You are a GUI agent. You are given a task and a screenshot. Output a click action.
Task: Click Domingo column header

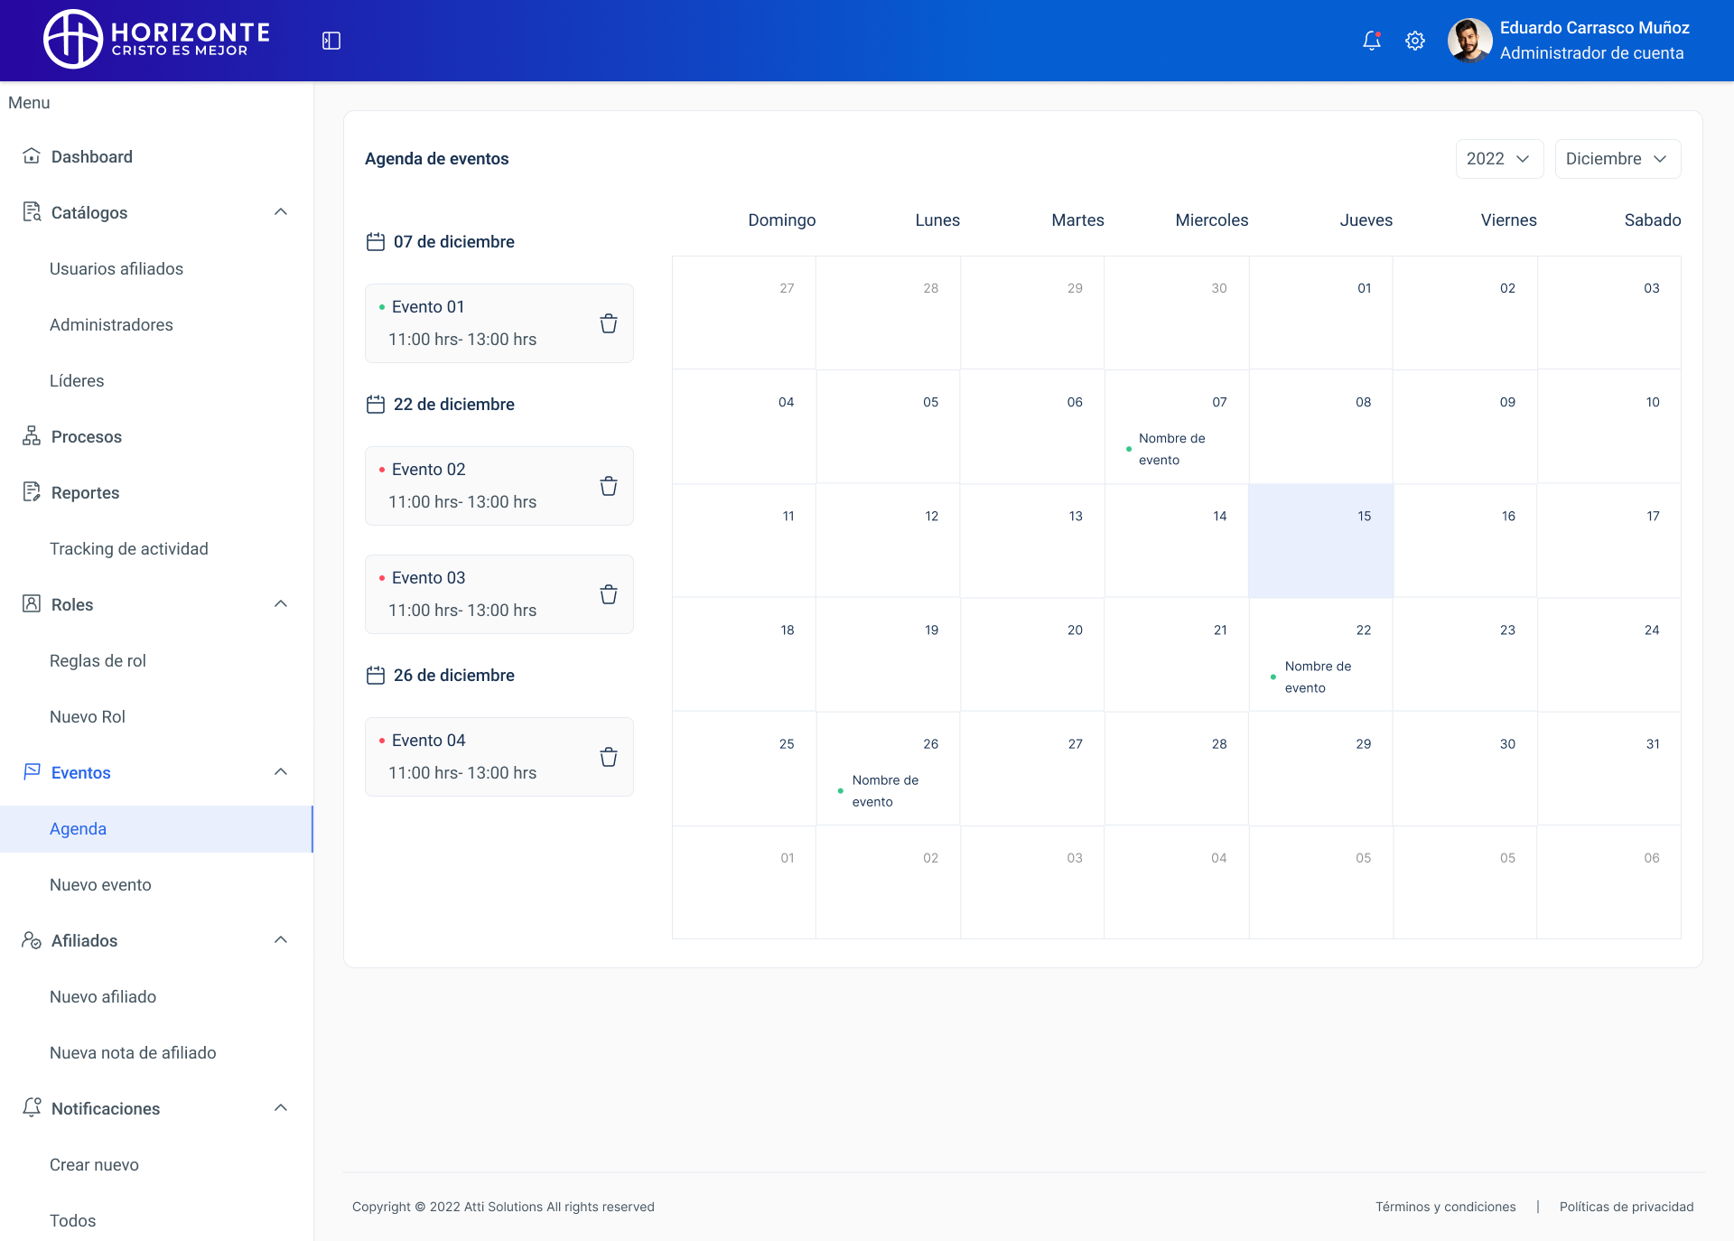781,220
